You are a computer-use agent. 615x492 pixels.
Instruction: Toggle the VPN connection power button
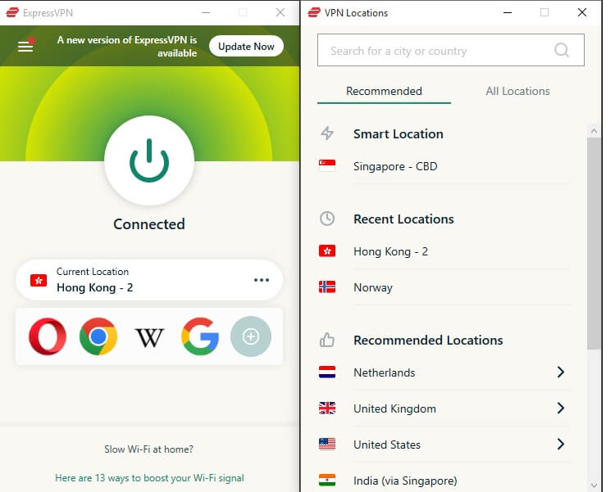149,160
